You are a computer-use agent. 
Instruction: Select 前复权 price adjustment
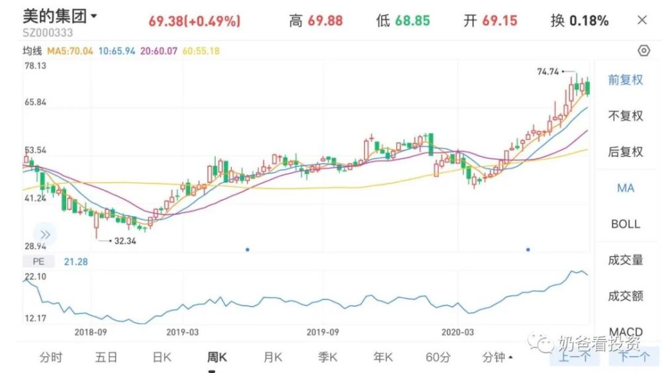[626, 80]
